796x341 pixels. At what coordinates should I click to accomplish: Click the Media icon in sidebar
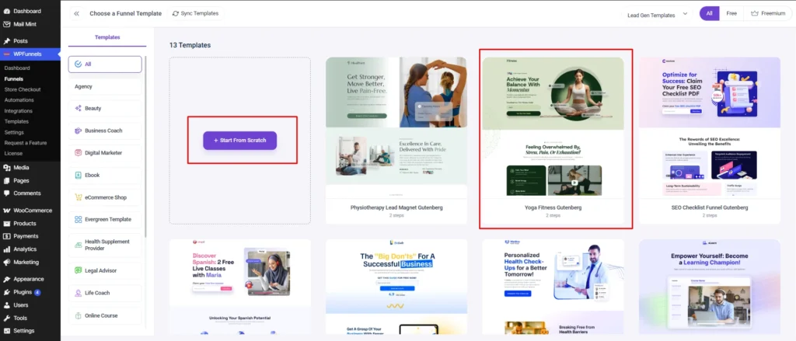6,168
